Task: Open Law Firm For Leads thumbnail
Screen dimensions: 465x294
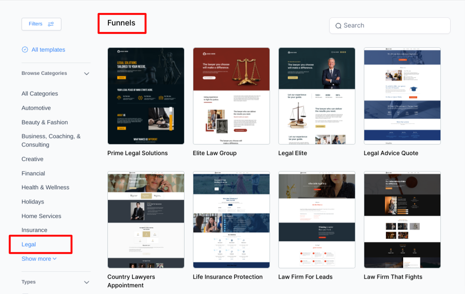Action: (x=317, y=220)
